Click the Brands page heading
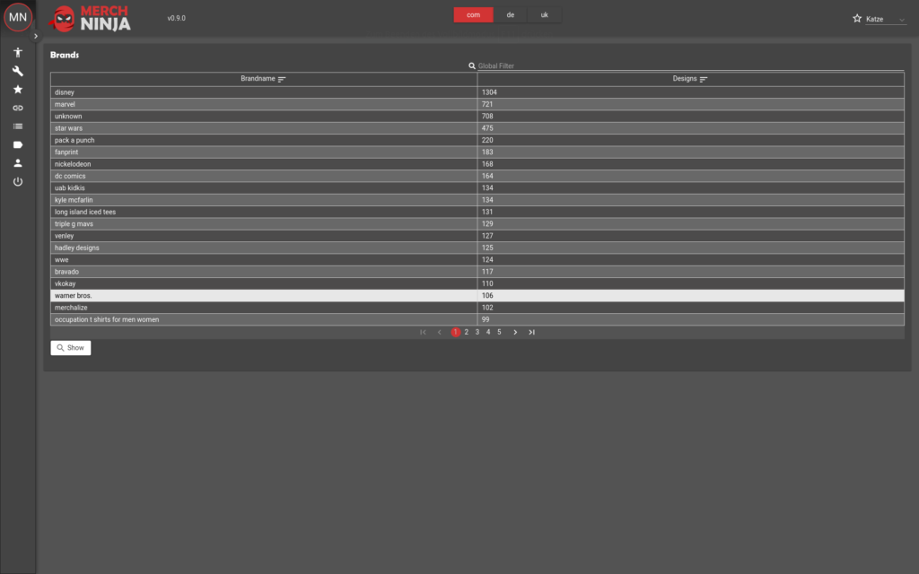 65,55
